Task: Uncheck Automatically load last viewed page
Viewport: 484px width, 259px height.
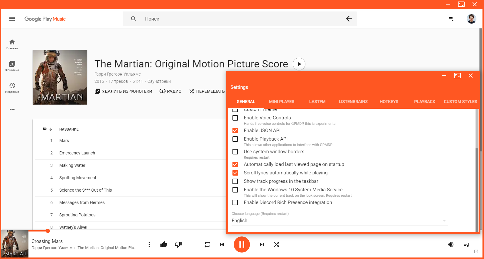Action: click(235, 164)
